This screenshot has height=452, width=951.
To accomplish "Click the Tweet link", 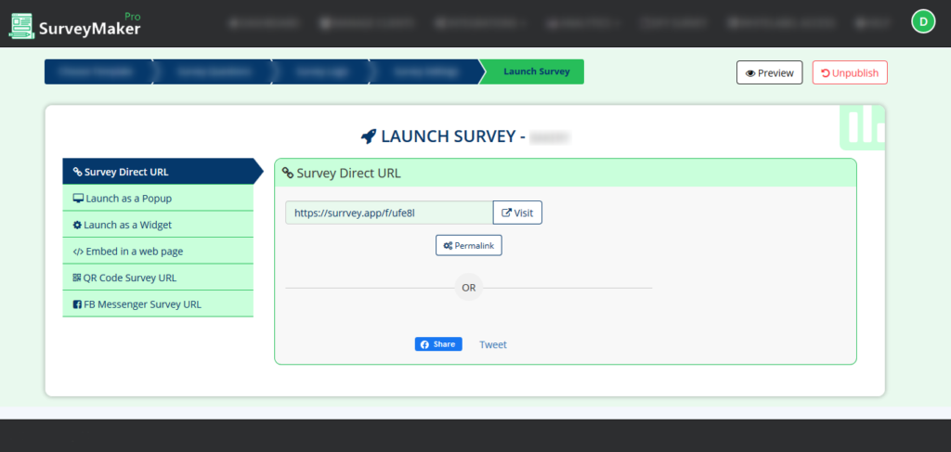I will coord(493,344).
